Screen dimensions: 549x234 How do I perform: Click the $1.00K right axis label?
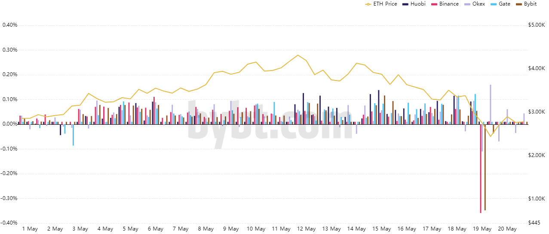pos(537,198)
